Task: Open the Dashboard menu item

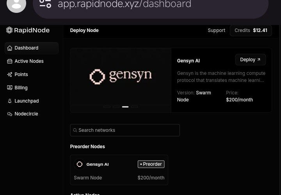Action: [32, 48]
